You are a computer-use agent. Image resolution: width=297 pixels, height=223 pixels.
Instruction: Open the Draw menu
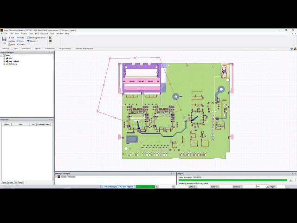tap(31, 33)
